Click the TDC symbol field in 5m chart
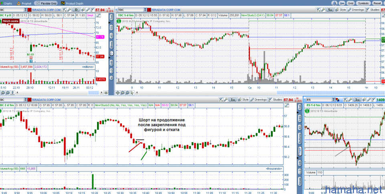The image size is (385, 194). (131, 10)
